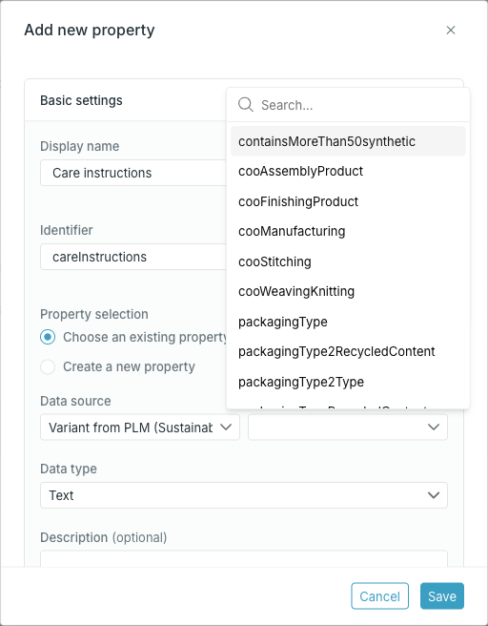Viewport: 488px width, 626px height.
Task: Open the Data type Text dropdown
Action: [x=244, y=495]
